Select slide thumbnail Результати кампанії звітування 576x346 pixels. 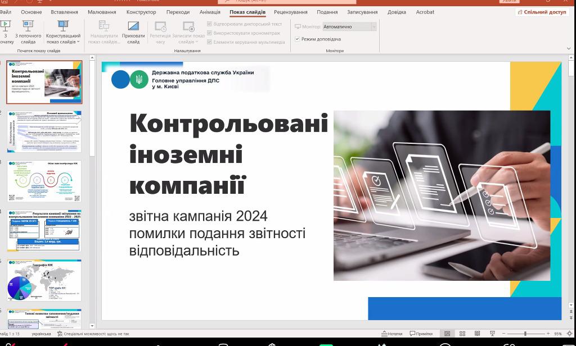44,230
